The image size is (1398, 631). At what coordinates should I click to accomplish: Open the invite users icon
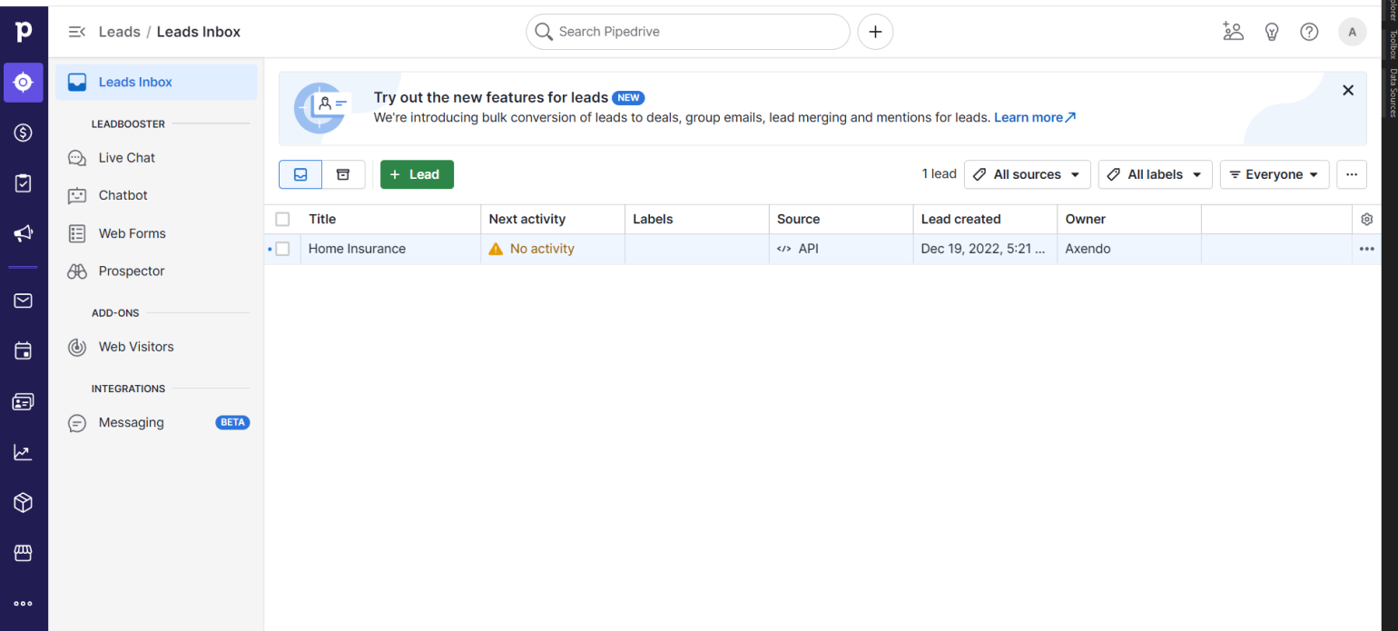click(x=1233, y=32)
